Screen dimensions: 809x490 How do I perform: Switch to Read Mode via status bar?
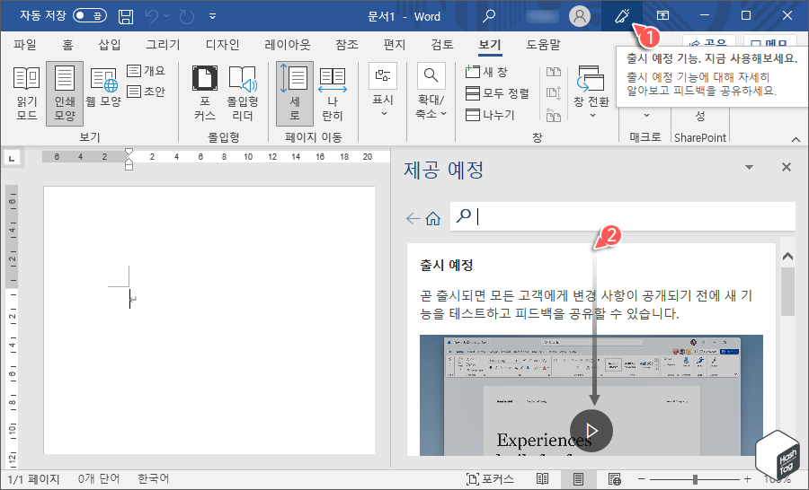point(542,479)
